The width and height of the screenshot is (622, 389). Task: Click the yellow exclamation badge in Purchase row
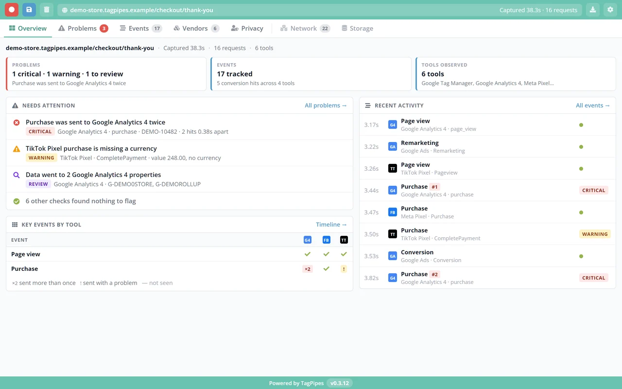point(344,269)
